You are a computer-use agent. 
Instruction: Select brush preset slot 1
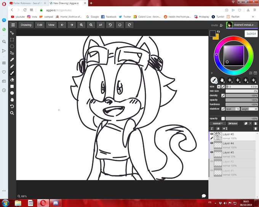tap(214, 80)
